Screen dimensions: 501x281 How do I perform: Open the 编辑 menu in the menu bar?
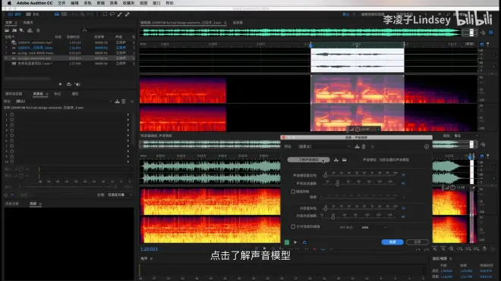[x=74, y=3]
